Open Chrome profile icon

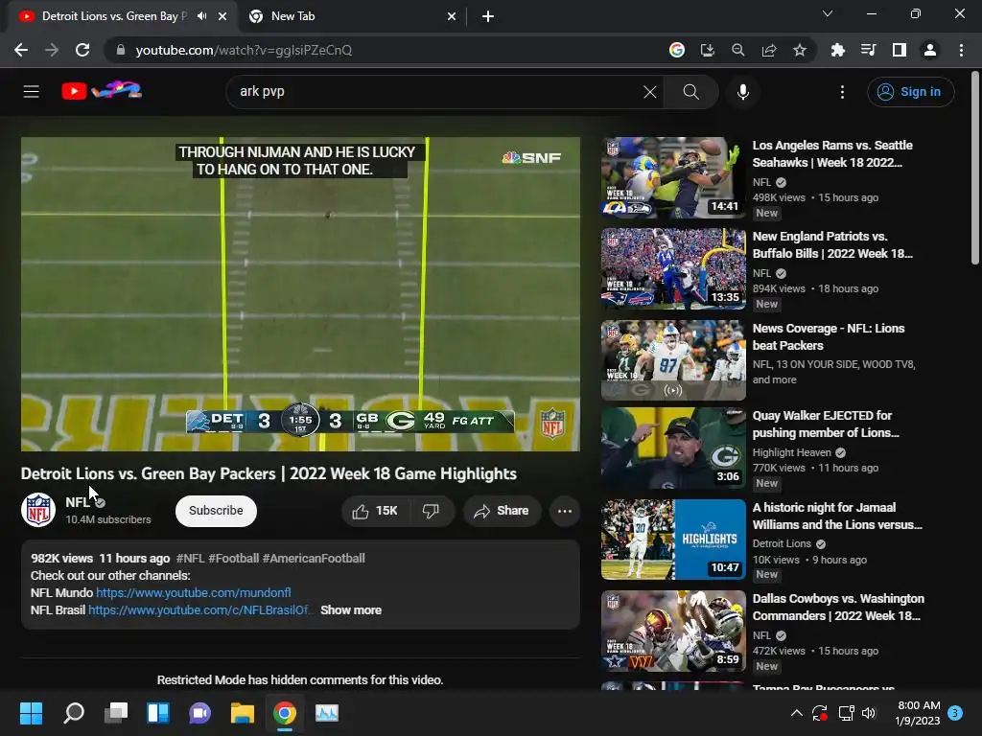(x=930, y=50)
